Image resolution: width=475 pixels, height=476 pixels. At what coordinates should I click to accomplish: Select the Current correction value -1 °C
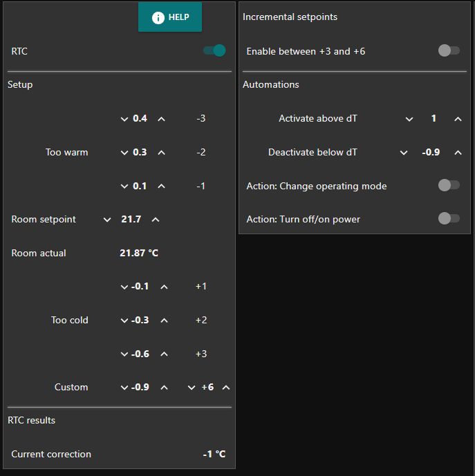pos(214,454)
